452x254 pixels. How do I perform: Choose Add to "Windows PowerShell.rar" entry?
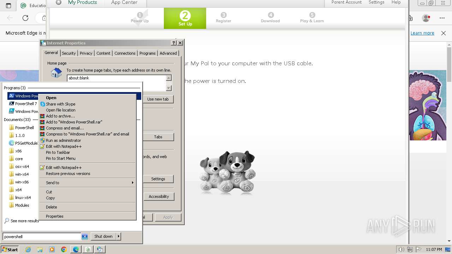74,122
